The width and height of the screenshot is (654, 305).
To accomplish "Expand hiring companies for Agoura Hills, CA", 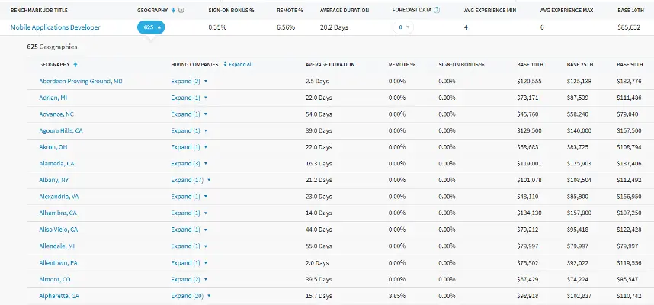I will tap(189, 130).
